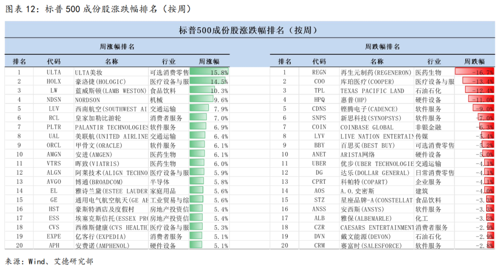499x271 pixels.
Task: Select the -9.0% weekly loss value
Action: [x=485, y=109]
